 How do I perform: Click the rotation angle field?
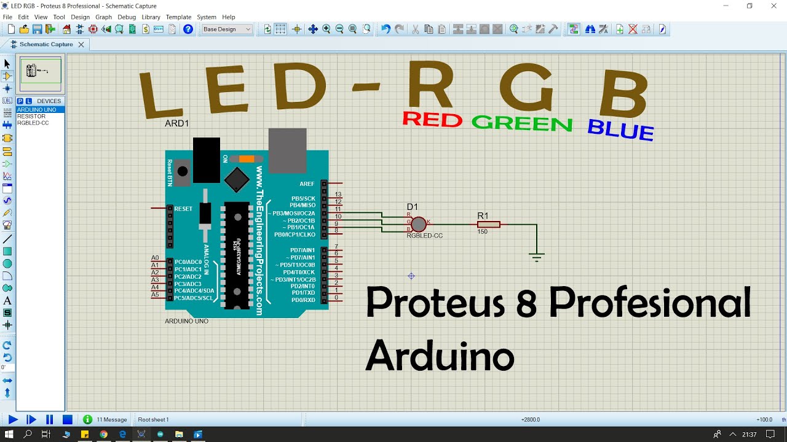pyautogui.click(x=7, y=368)
